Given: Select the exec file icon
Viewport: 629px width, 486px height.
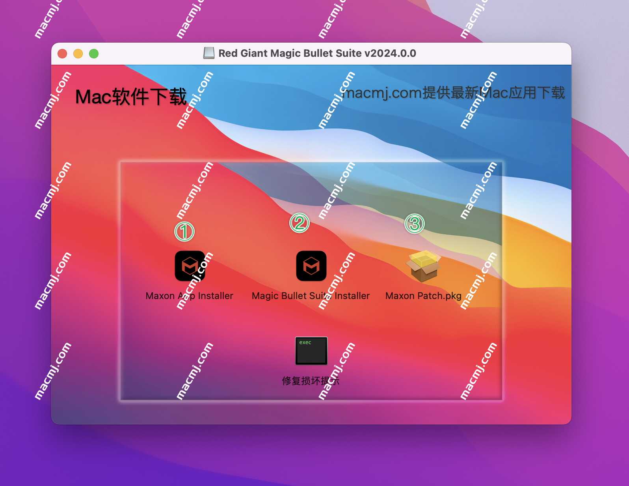Looking at the screenshot, I should 311,351.
